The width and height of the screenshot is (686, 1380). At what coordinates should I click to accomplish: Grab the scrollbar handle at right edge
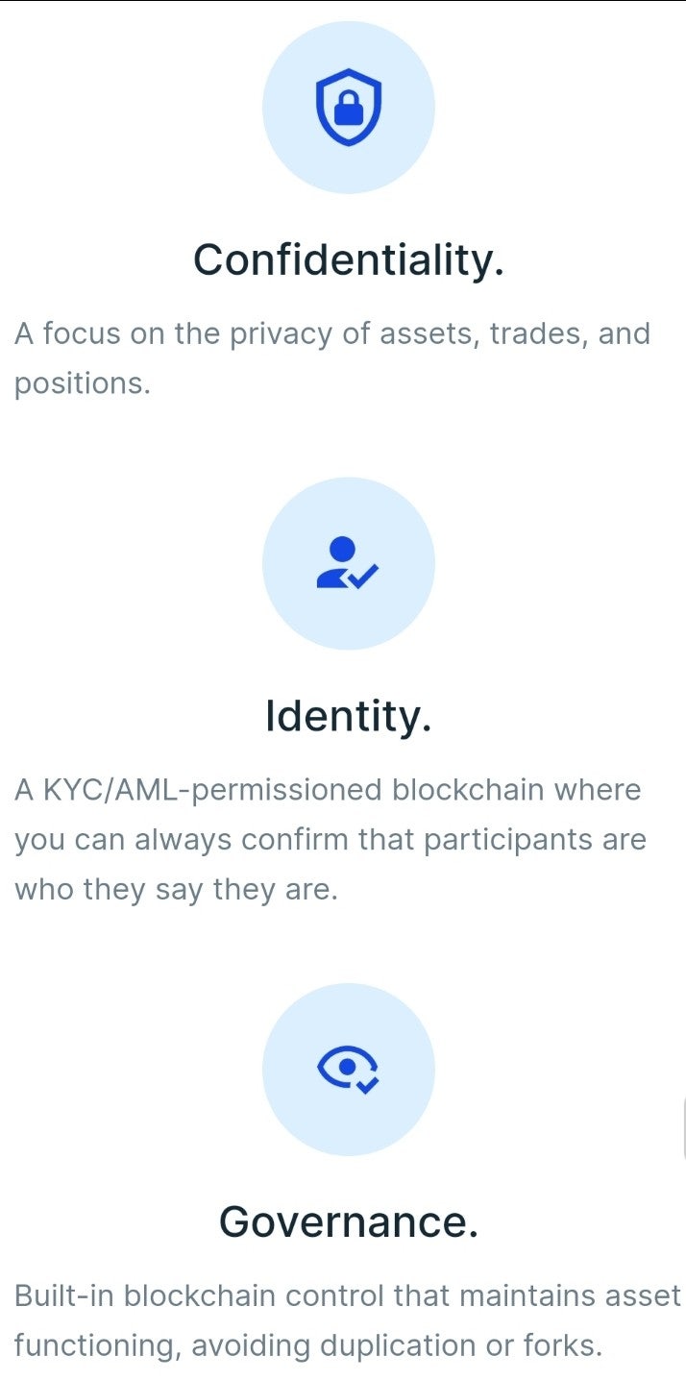pyautogui.click(x=683, y=1129)
